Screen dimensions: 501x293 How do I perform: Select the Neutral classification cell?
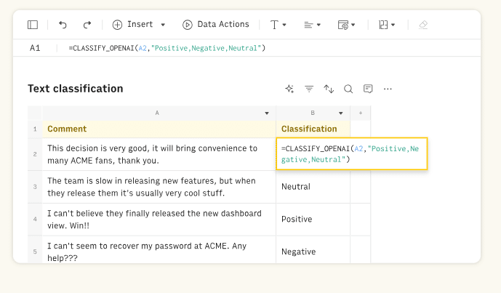click(x=313, y=187)
